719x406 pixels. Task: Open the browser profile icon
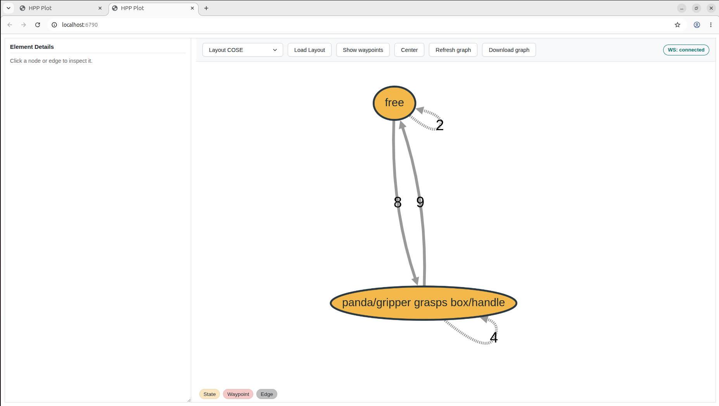coord(697,25)
